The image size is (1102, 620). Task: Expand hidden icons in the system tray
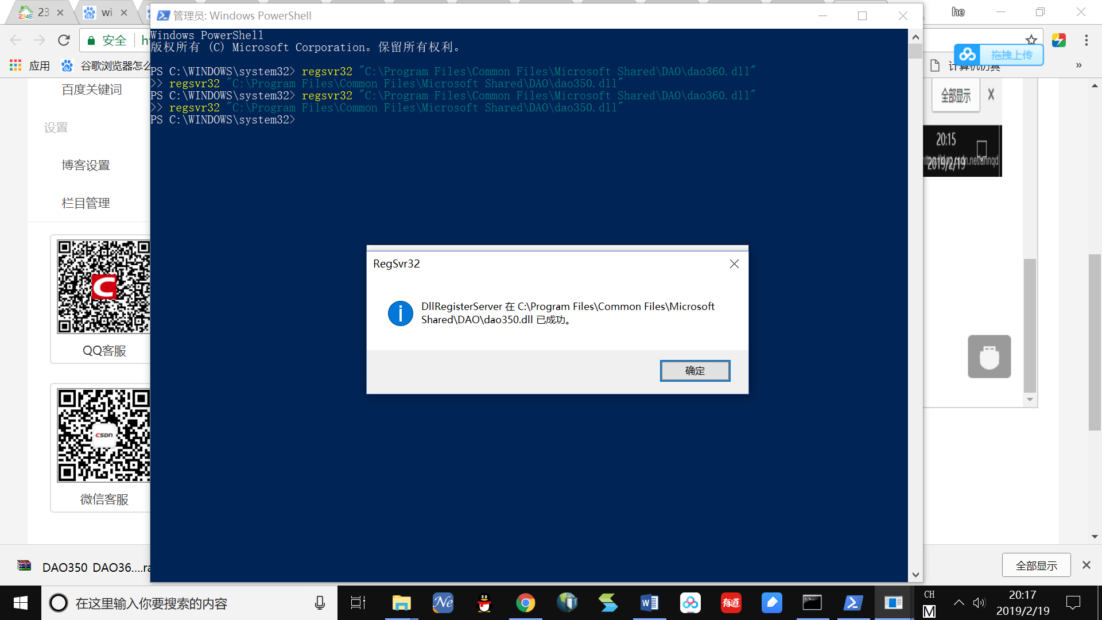tap(958, 603)
